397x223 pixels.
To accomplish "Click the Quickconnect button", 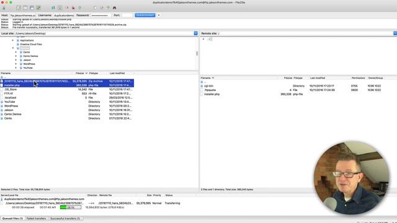I will (x=145, y=15).
